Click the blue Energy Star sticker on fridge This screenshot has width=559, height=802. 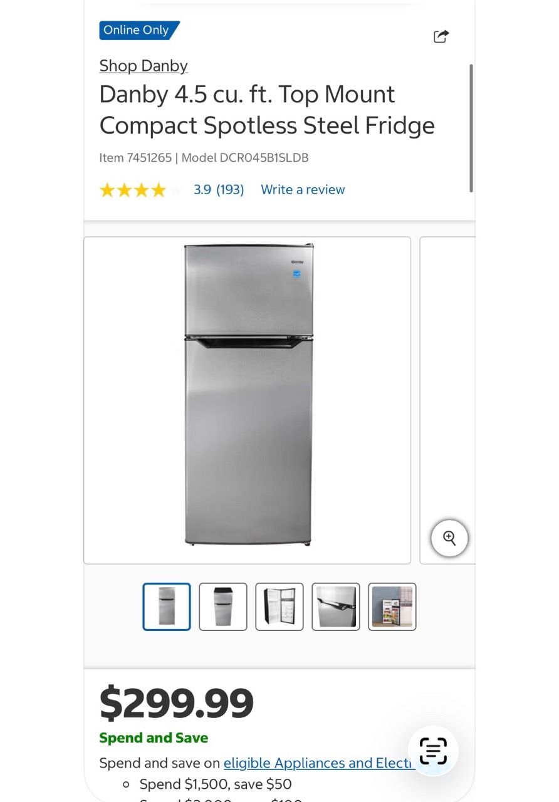tap(297, 274)
